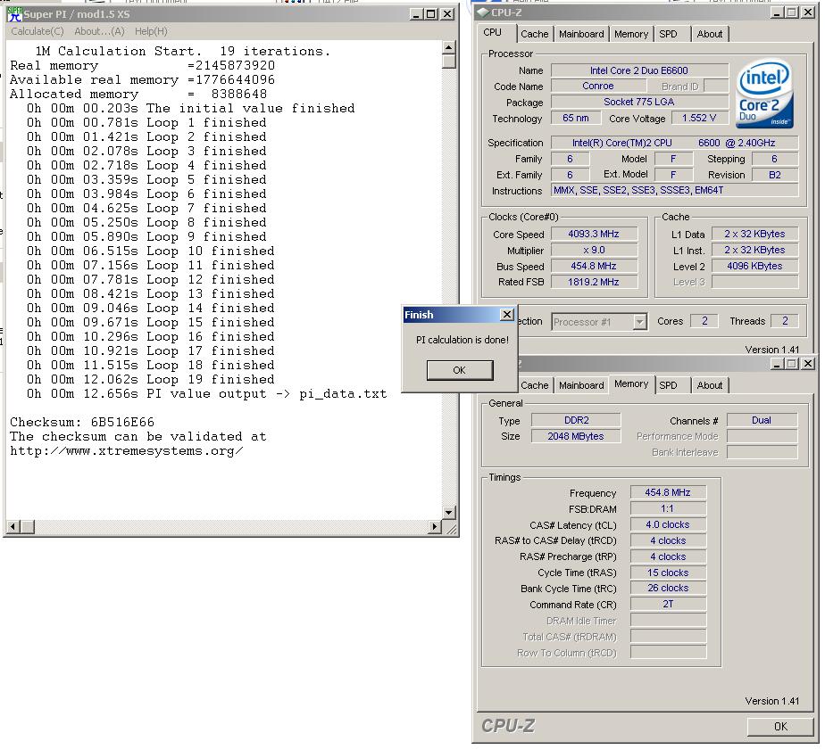Click the Multiplier x 9.0 value
This screenshot has height=750, width=825.
[x=594, y=251]
